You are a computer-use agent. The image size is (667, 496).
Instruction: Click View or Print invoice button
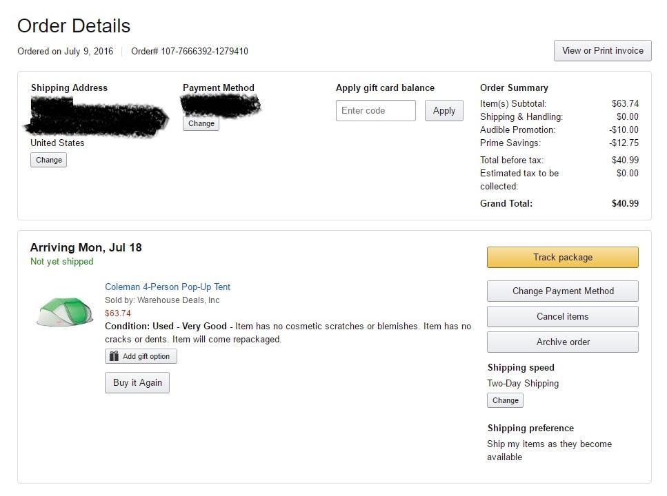point(602,50)
